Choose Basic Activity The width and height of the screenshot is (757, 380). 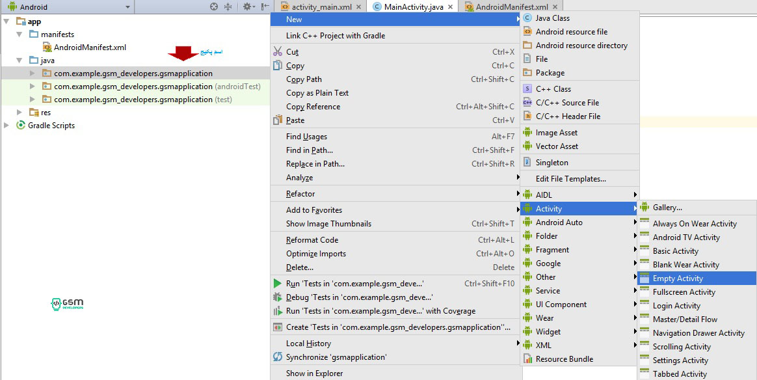click(697, 251)
